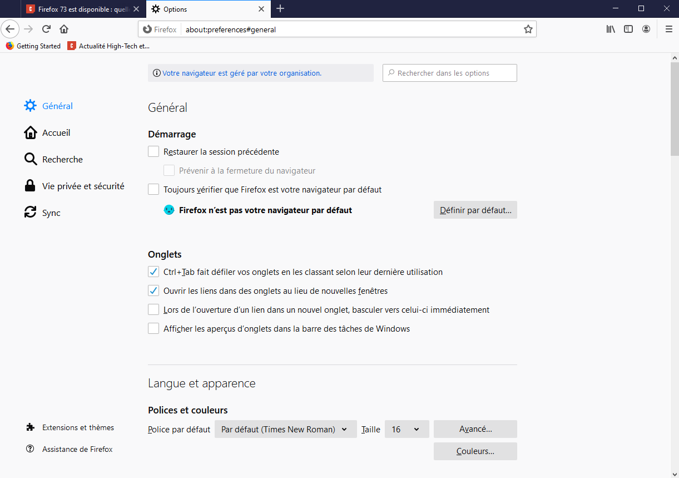
Task: Expand the Police par défaut dropdown
Action: tap(285, 430)
